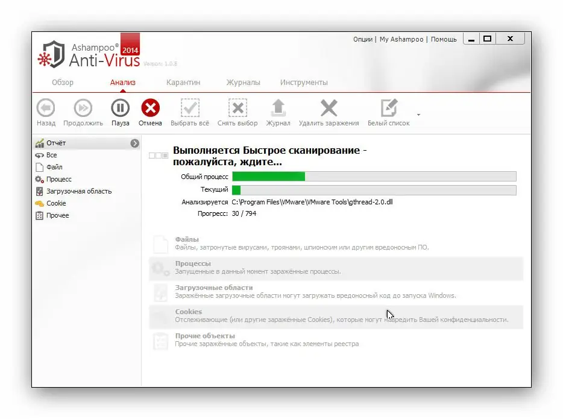Image resolution: width=563 pixels, height=419 pixels.
Task: Click Выбрать всё select-all icon
Action: tap(190, 108)
